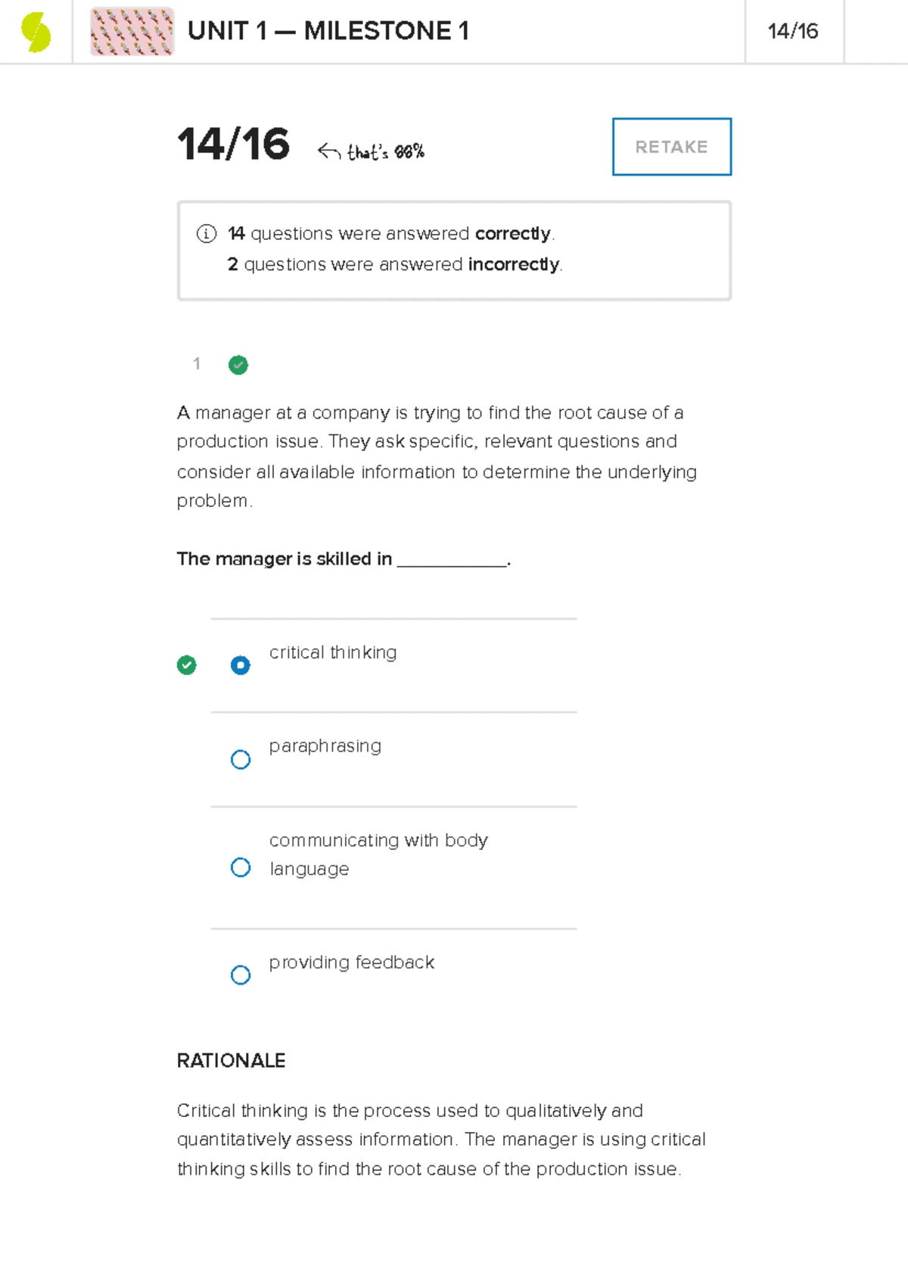908x1285 pixels.
Task: Select the "paraphrasing" option
Action: coord(241,759)
